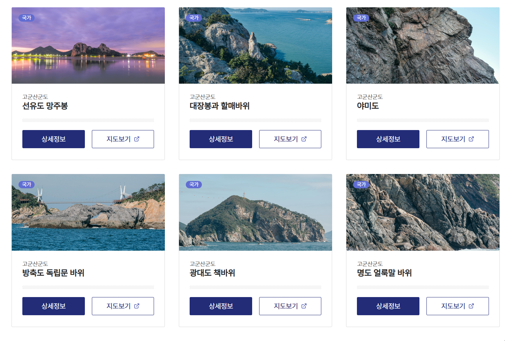Screen dimensions: 505x341
Task: Select the 광대도 책바위 island photo
Action: pos(255,212)
